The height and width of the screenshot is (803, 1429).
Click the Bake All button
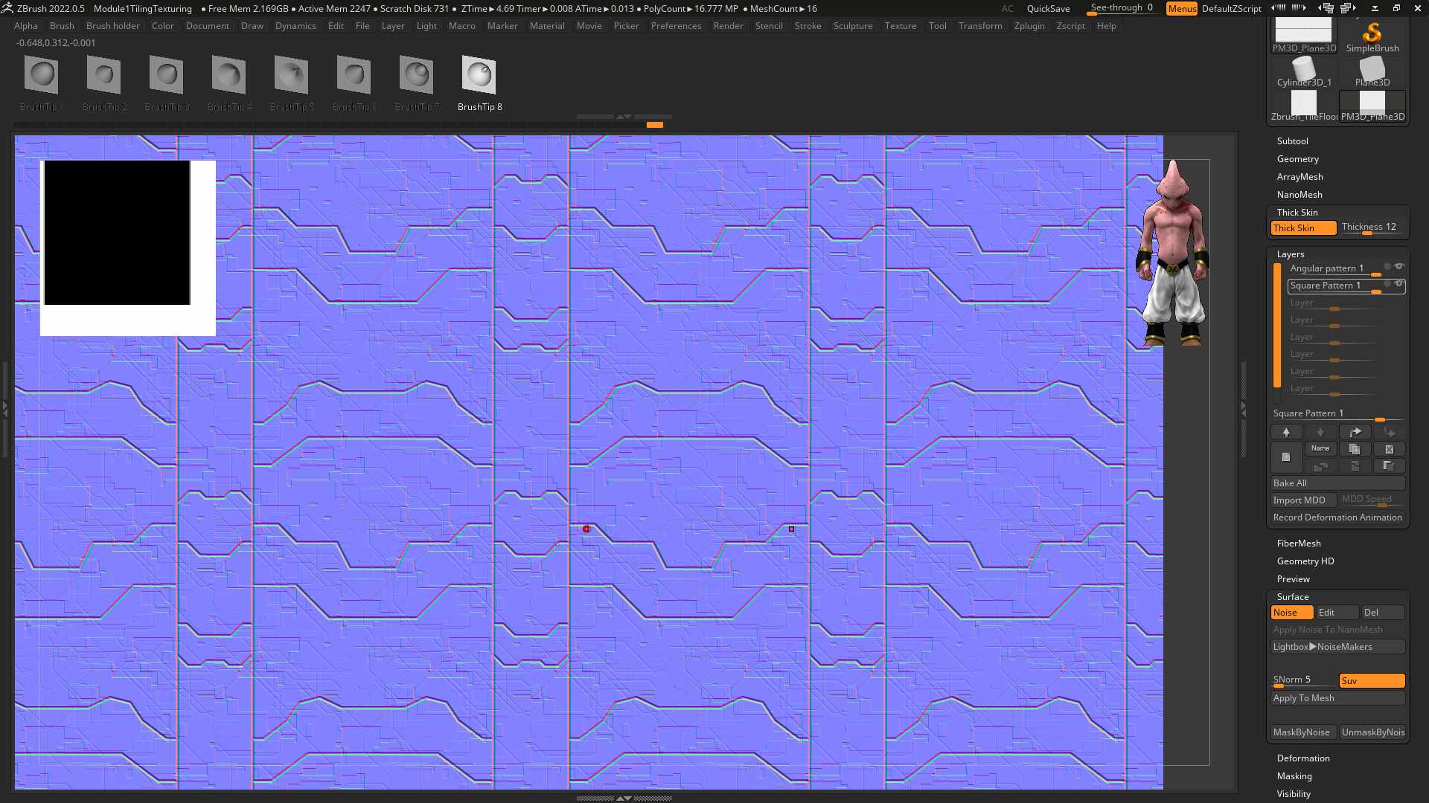click(1337, 483)
